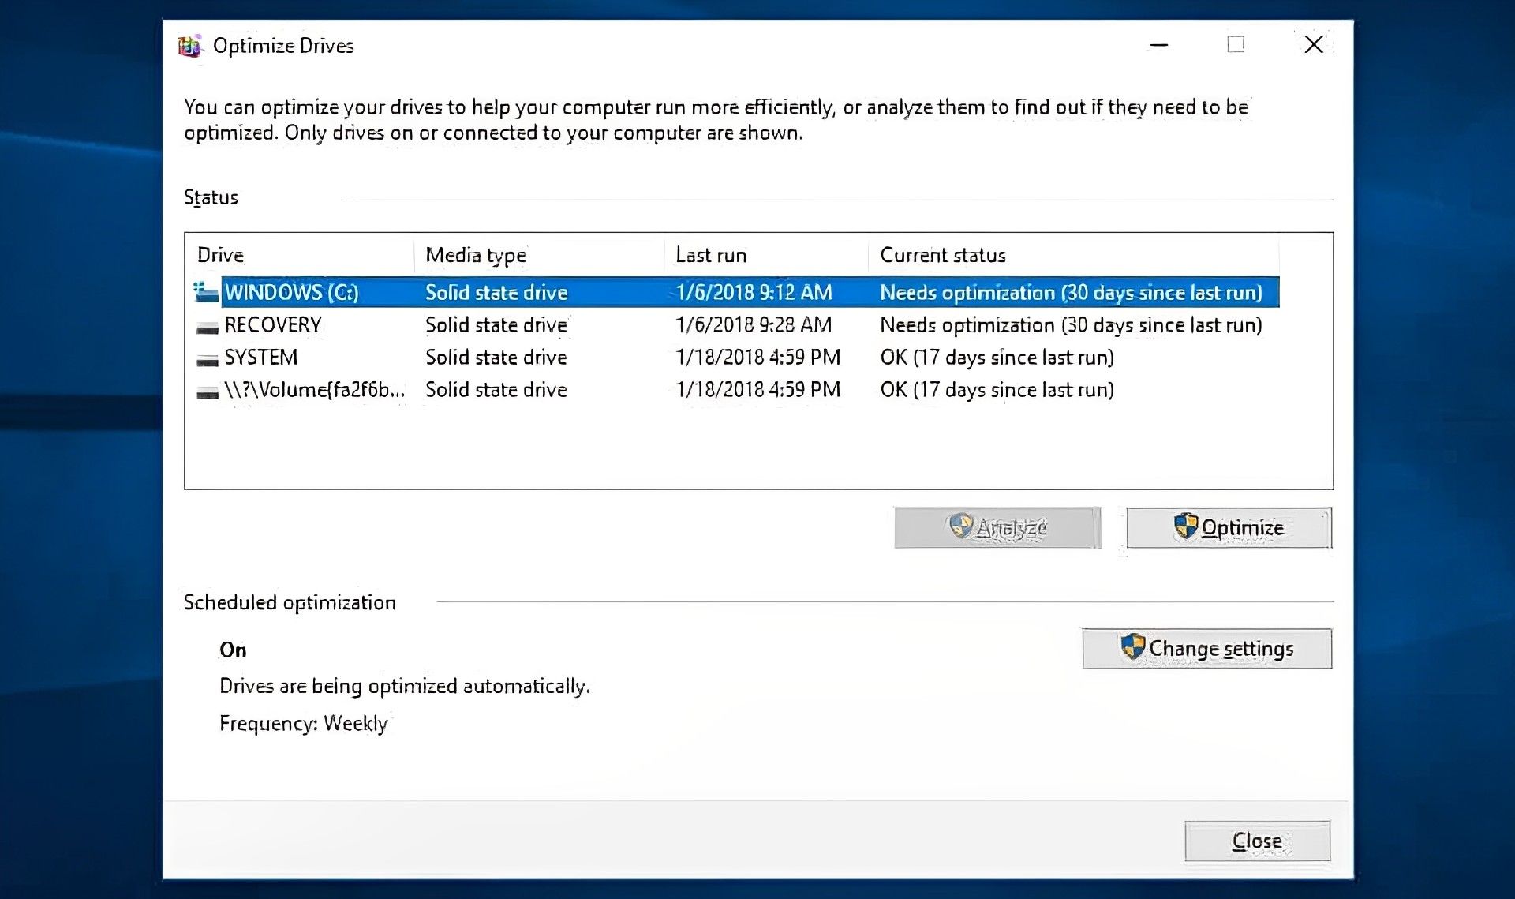Sort by Media type column header
1515x899 pixels.
(x=476, y=255)
